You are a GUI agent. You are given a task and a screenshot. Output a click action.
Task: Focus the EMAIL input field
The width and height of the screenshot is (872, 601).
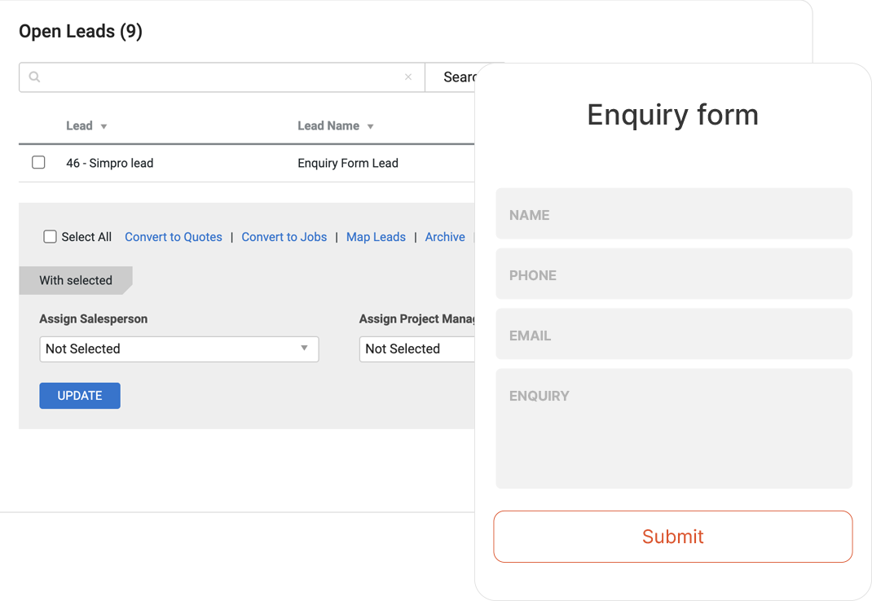(x=674, y=335)
